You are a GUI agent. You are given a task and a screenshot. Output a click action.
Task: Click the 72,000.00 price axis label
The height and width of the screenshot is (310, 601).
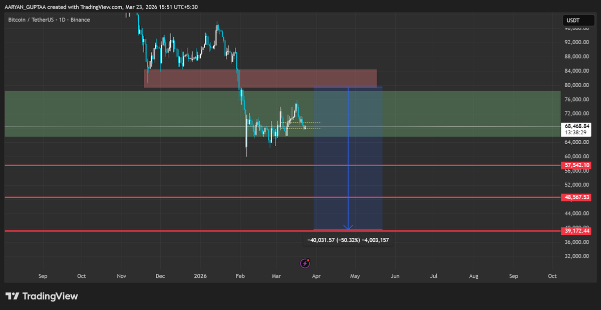pyautogui.click(x=577, y=114)
